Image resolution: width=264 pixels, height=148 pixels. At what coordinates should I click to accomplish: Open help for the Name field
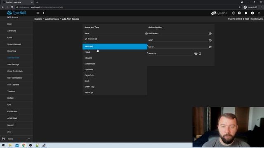pyautogui.click(x=146, y=34)
